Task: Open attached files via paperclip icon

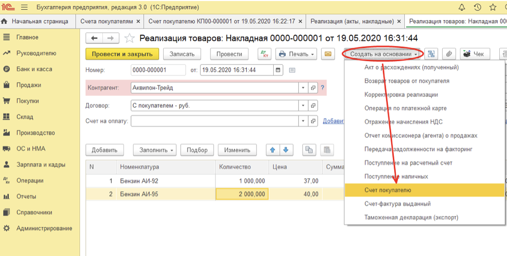Action: point(448,54)
